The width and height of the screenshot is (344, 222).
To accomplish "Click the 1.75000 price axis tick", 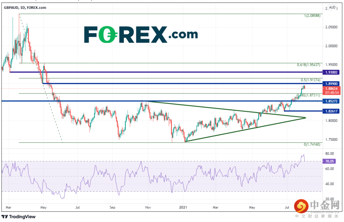I will tap(331, 140).
